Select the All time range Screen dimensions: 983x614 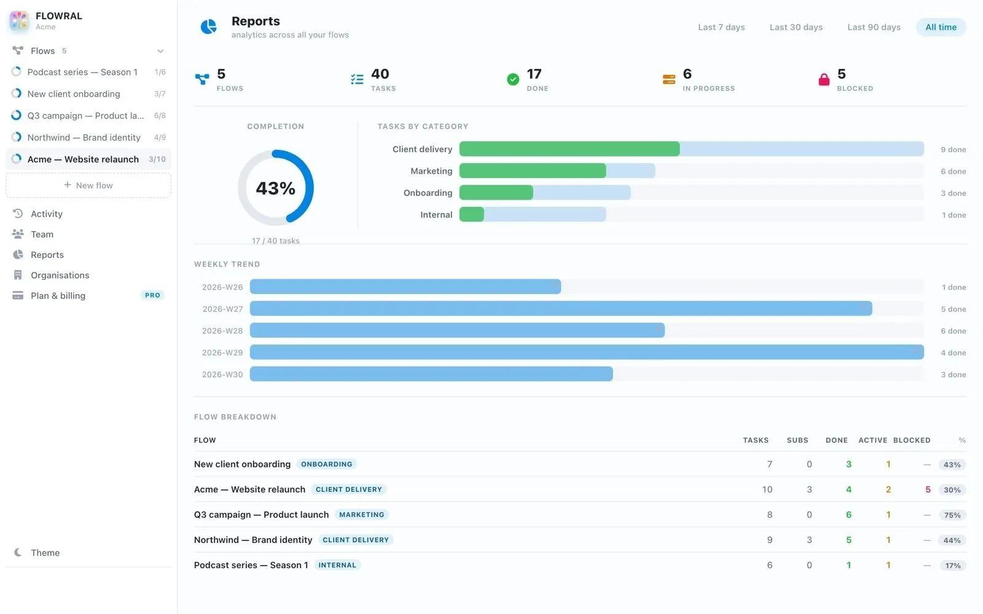pyautogui.click(x=941, y=27)
